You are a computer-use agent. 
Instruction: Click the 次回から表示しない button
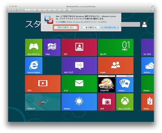(66, 27)
